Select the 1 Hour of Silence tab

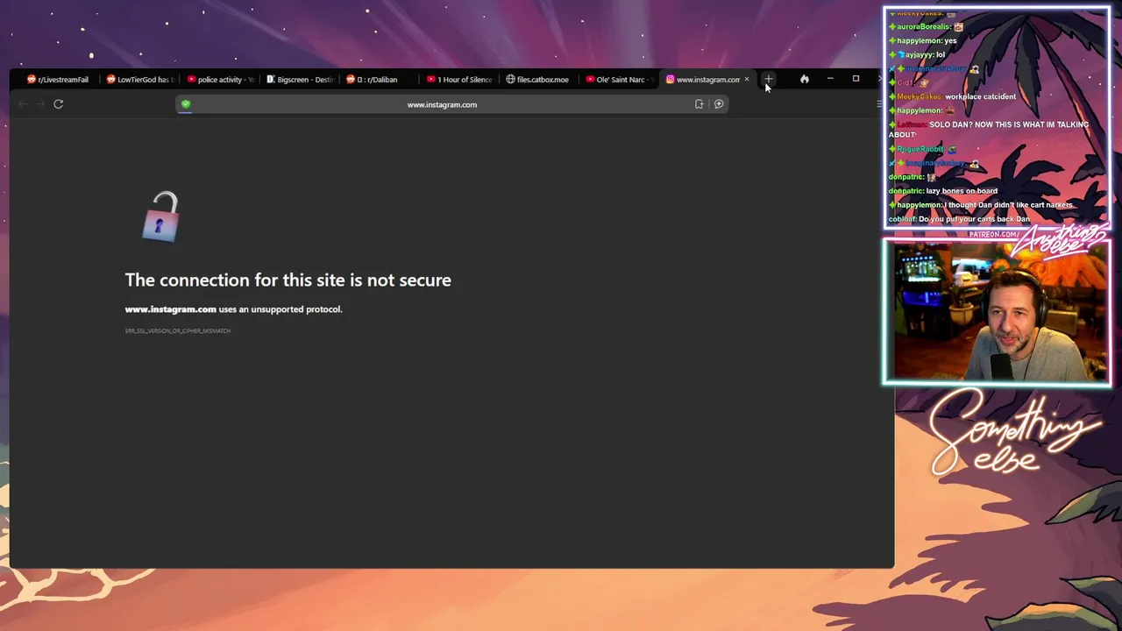(x=460, y=80)
